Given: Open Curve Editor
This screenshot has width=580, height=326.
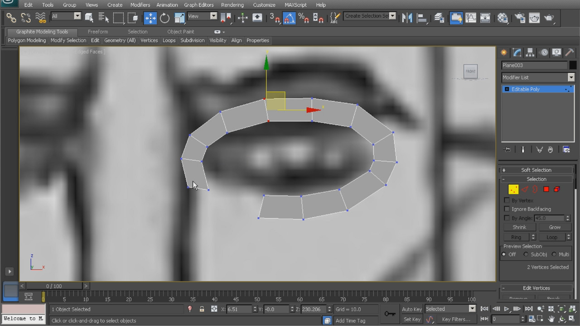Looking at the screenshot, I should pyautogui.click(x=471, y=18).
